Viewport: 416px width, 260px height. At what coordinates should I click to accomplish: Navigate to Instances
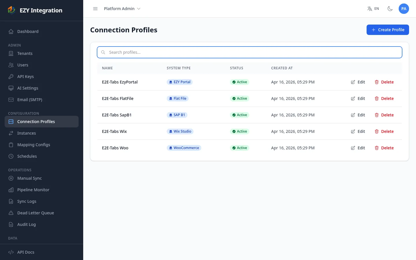click(42, 133)
